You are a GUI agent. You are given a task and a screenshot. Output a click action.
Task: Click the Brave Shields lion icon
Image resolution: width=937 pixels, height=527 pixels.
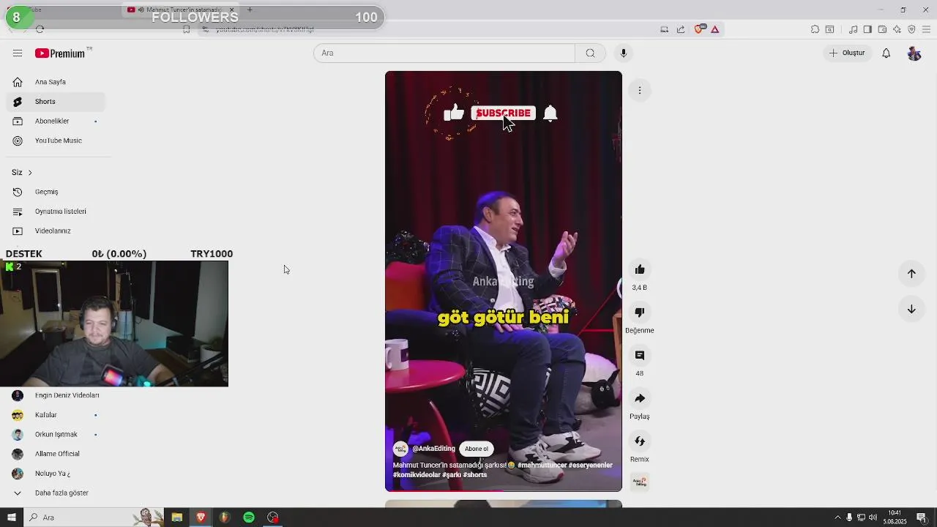[x=699, y=29]
